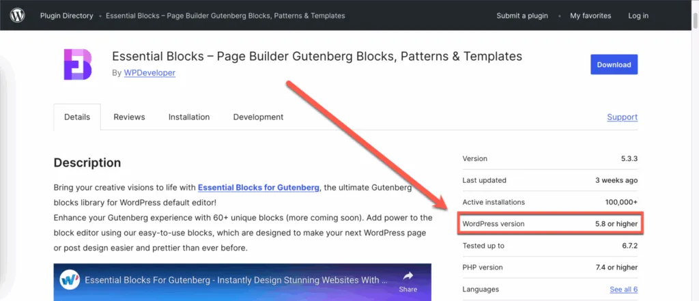
Task: Select the Details tab
Action: coord(77,117)
